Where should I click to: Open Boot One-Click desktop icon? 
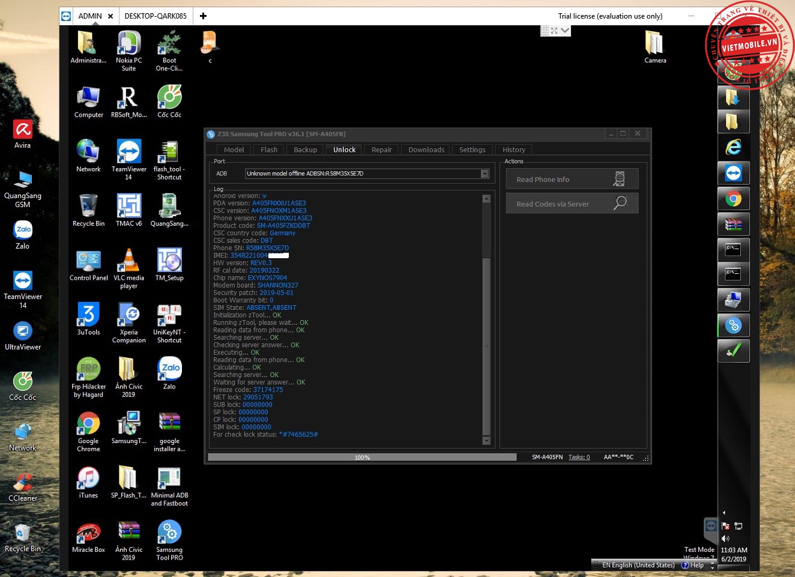[169, 51]
